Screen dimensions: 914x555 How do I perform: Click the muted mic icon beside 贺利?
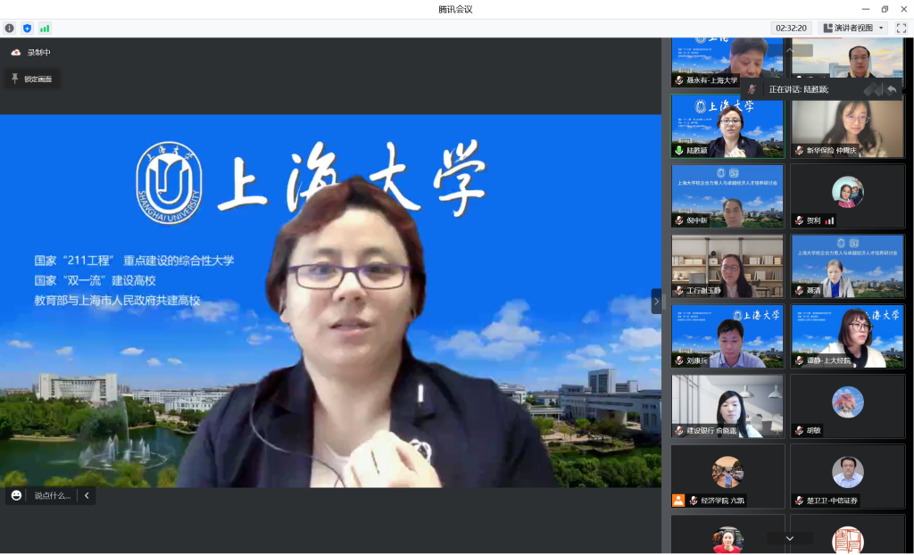[x=799, y=220]
